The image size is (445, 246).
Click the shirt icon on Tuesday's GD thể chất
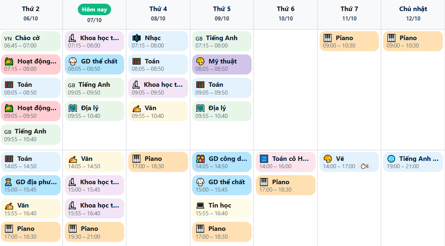tap(73, 61)
